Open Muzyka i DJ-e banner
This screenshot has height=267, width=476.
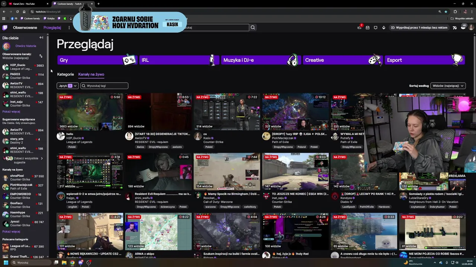[261, 60]
